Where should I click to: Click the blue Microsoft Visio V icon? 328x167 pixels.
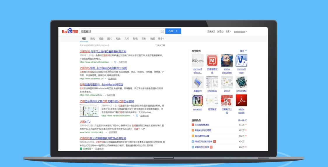click(241, 60)
